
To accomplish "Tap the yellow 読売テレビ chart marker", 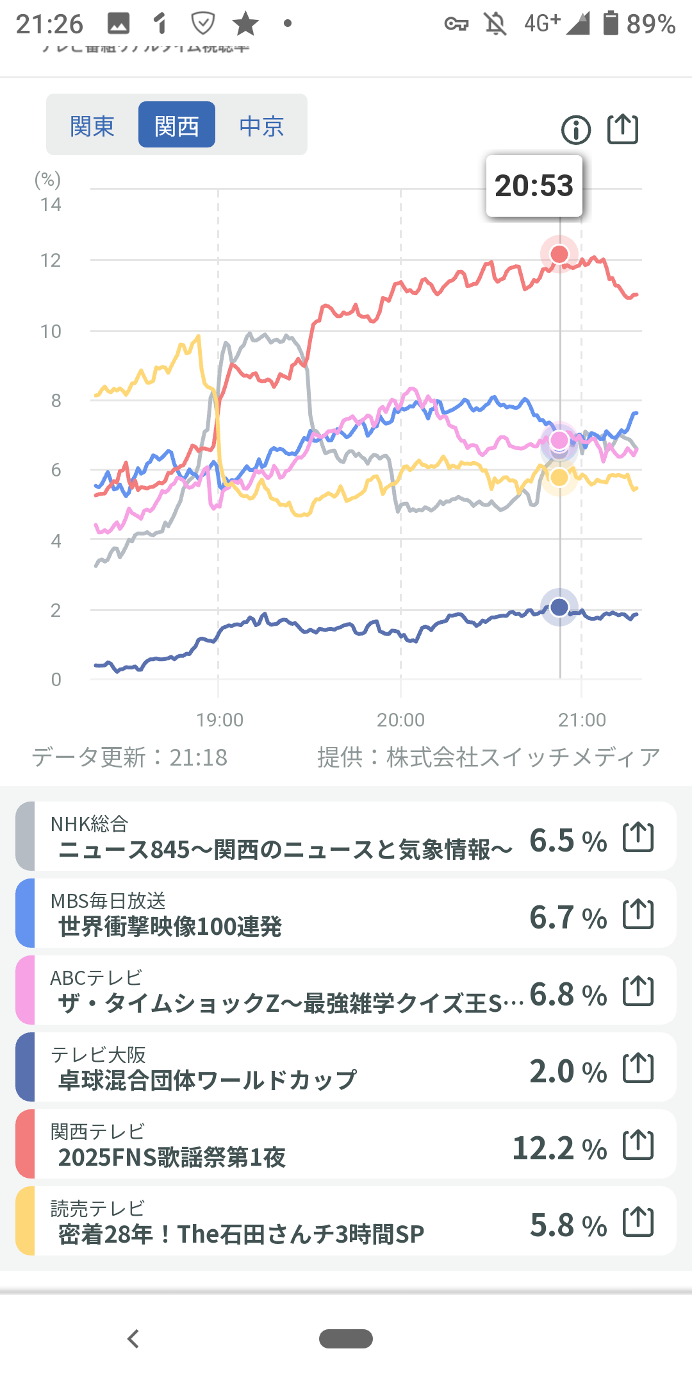I will click(559, 478).
